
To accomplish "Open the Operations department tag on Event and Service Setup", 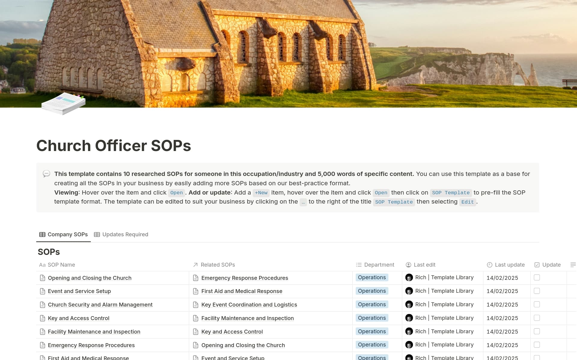I will [371, 291].
